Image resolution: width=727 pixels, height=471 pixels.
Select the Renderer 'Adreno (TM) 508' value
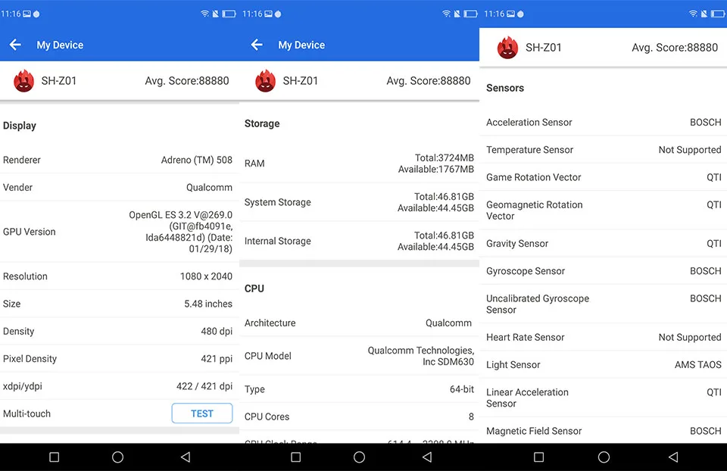197,160
